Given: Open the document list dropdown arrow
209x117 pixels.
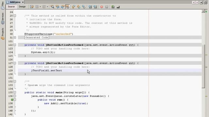Looking at the screenshot, I should tap(201, 2).
